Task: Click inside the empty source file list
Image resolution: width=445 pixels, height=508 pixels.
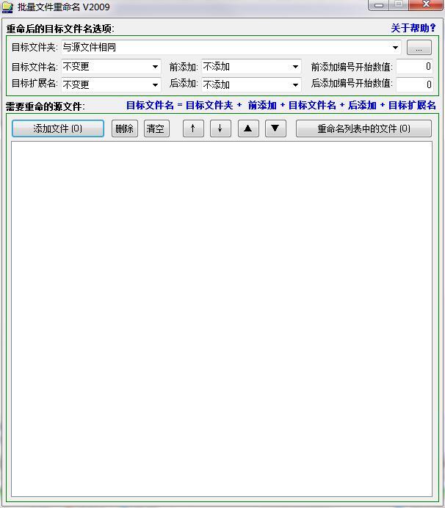Action: [x=222, y=319]
